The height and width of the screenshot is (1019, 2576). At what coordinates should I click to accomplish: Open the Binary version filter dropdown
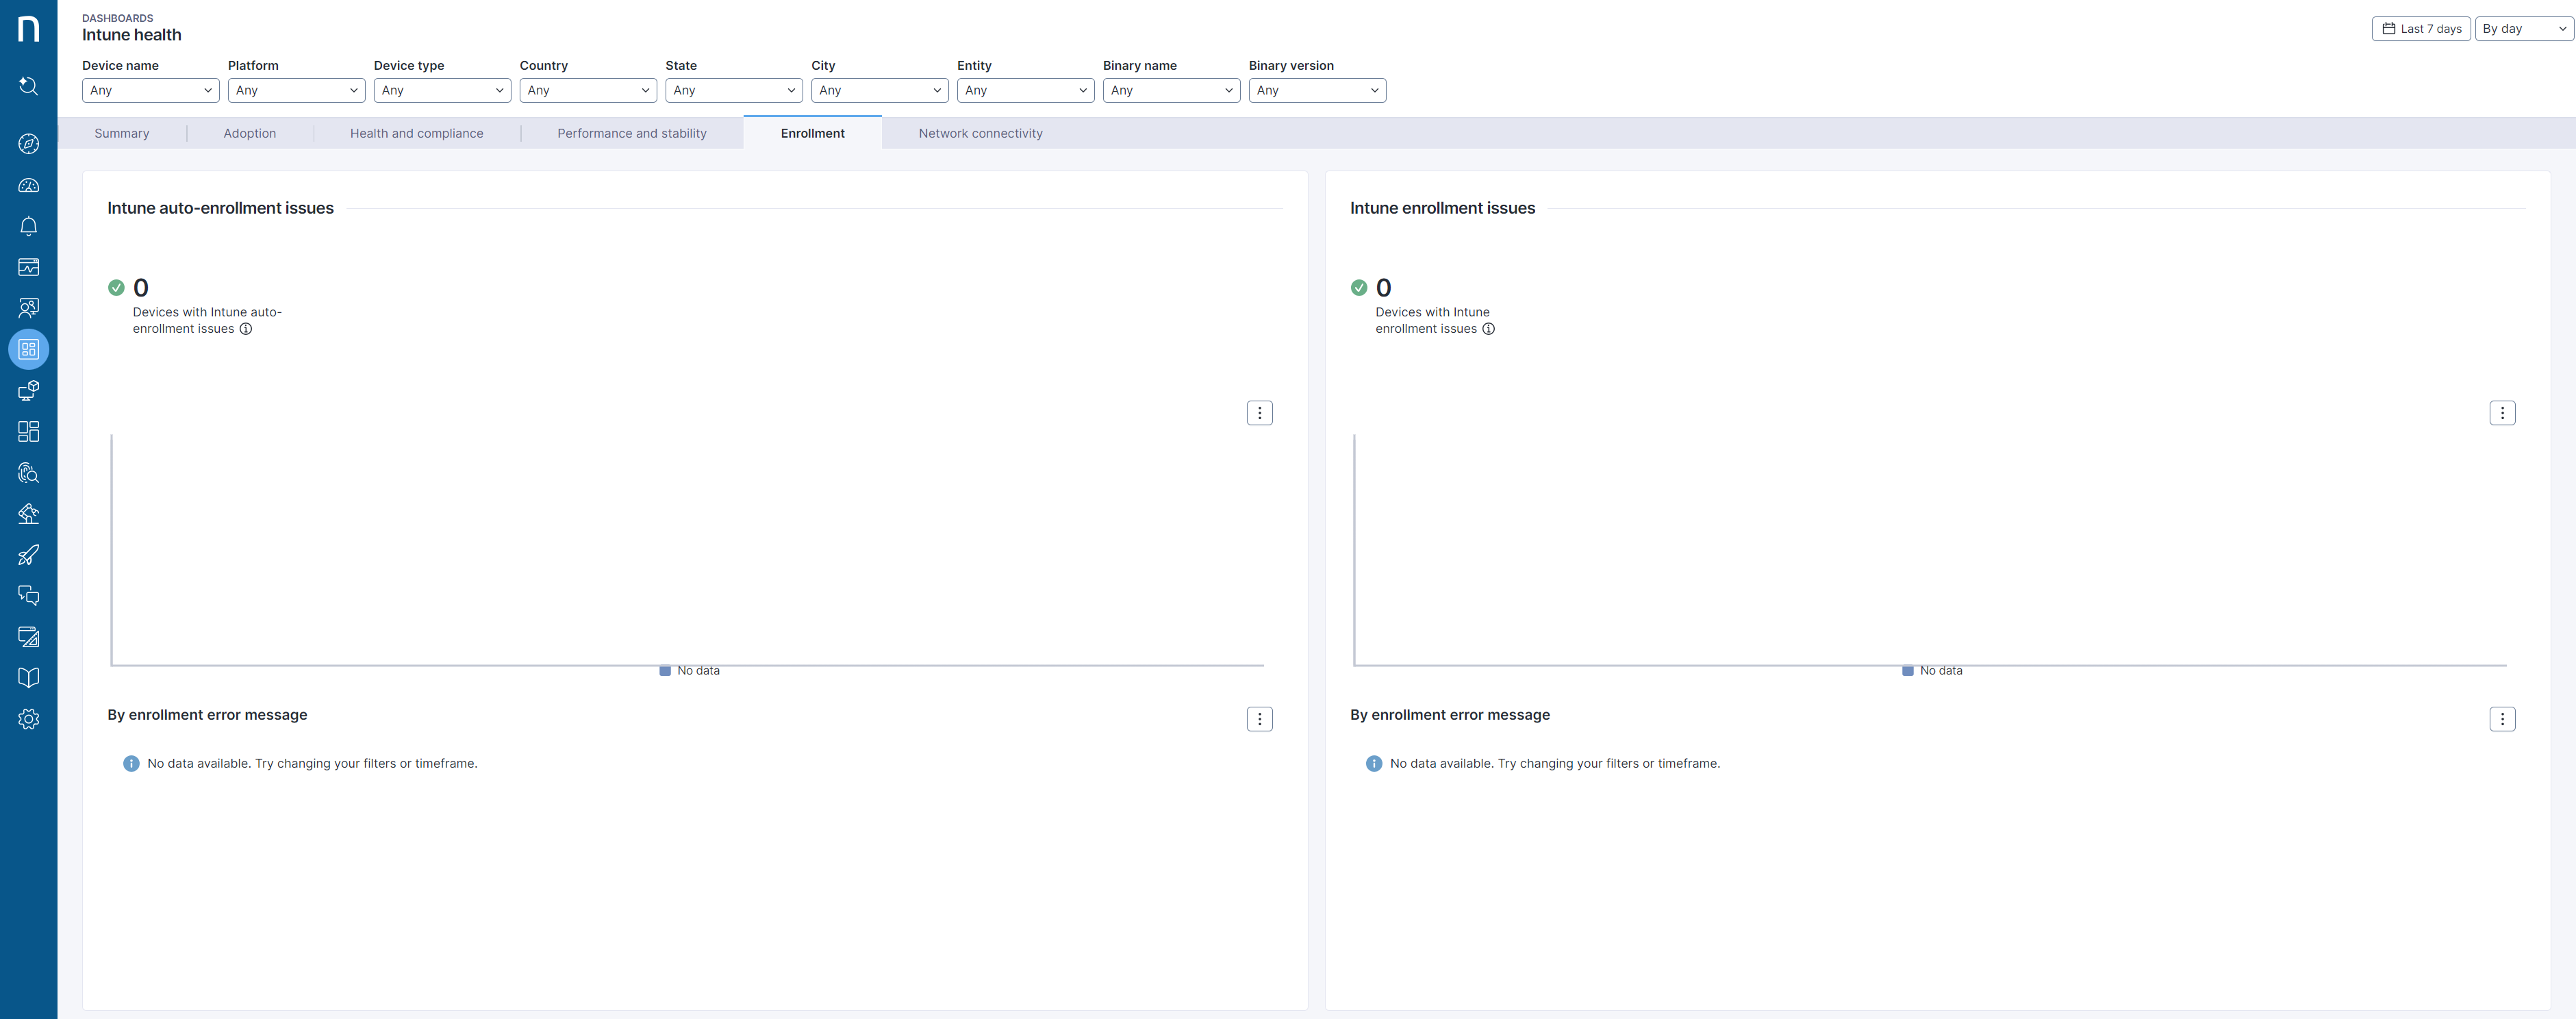[1316, 90]
